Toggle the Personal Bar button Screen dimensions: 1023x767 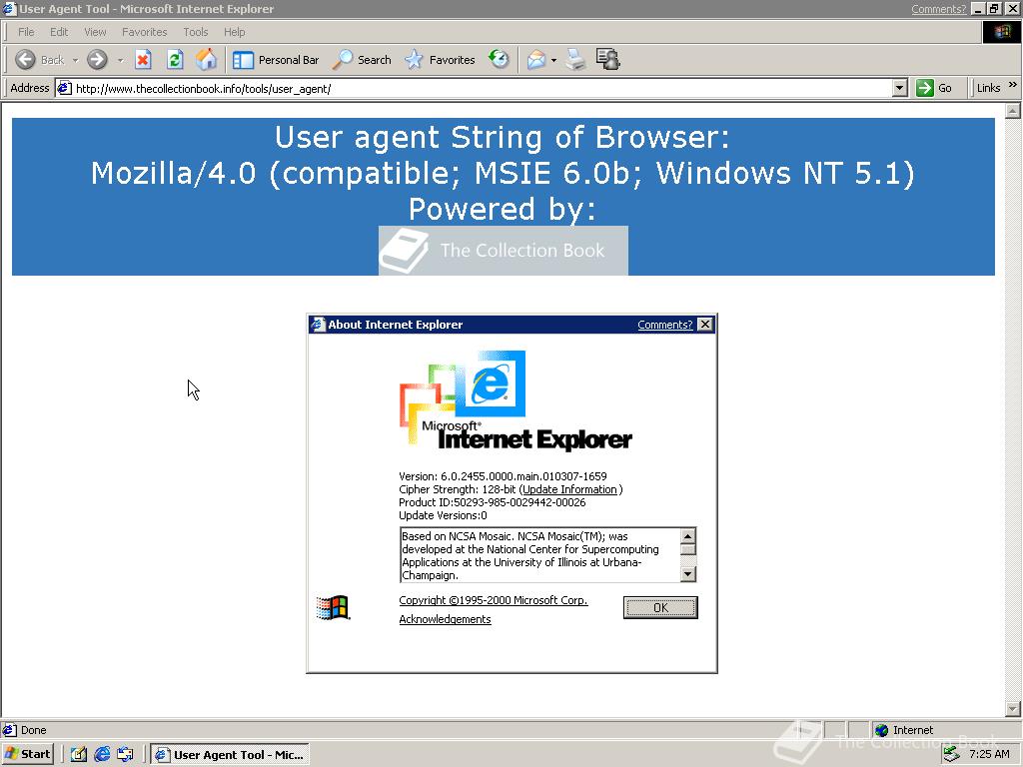tap(276, 60)
